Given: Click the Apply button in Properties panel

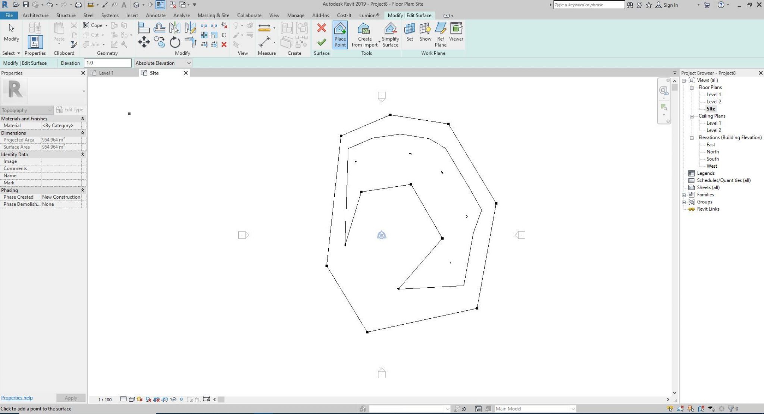Looking at the screenshot, I should pyautogui.click(x=71, y=398).
